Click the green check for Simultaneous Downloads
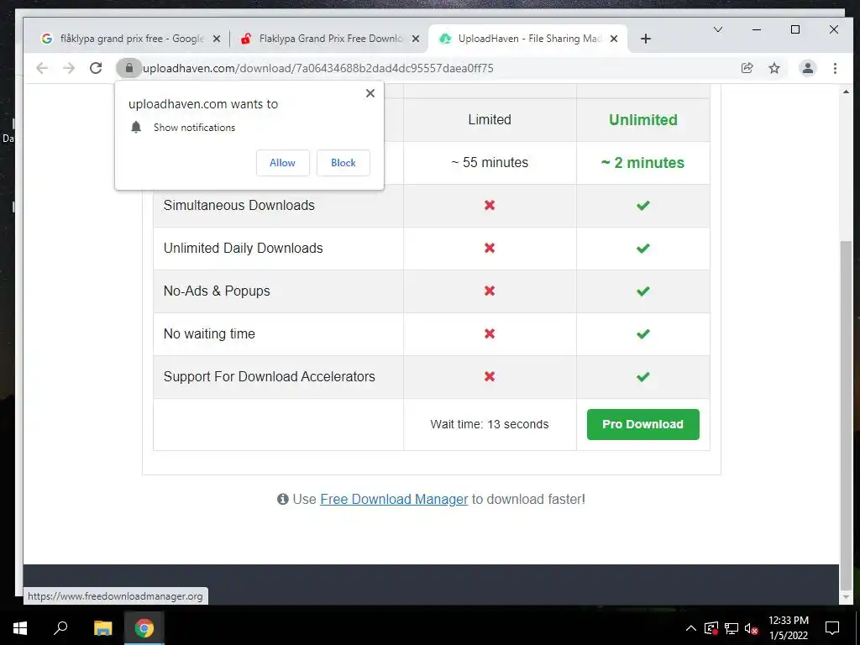 point(642,205)
